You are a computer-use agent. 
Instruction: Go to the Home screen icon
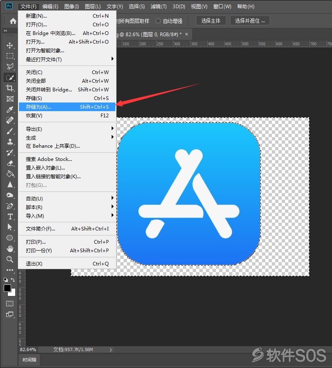coord(13,21)
